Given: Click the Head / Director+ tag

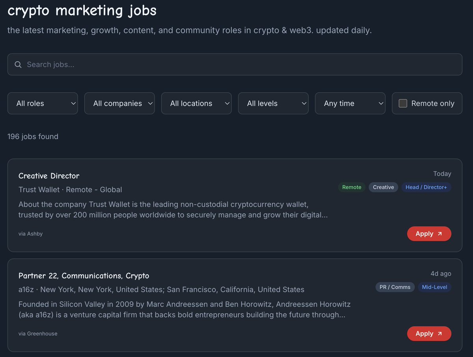Looking at the screenshot, I should click(426, 187).
